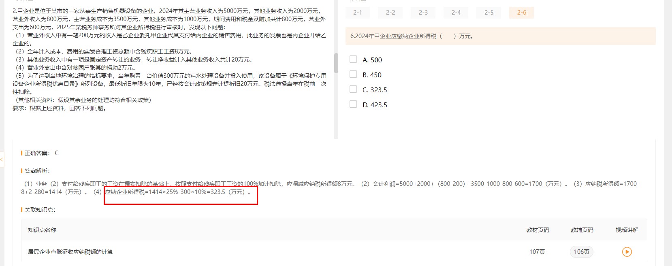Click the 107页 textbook page number
Screen dimensions: 672x266
click(x=537, y=252)
